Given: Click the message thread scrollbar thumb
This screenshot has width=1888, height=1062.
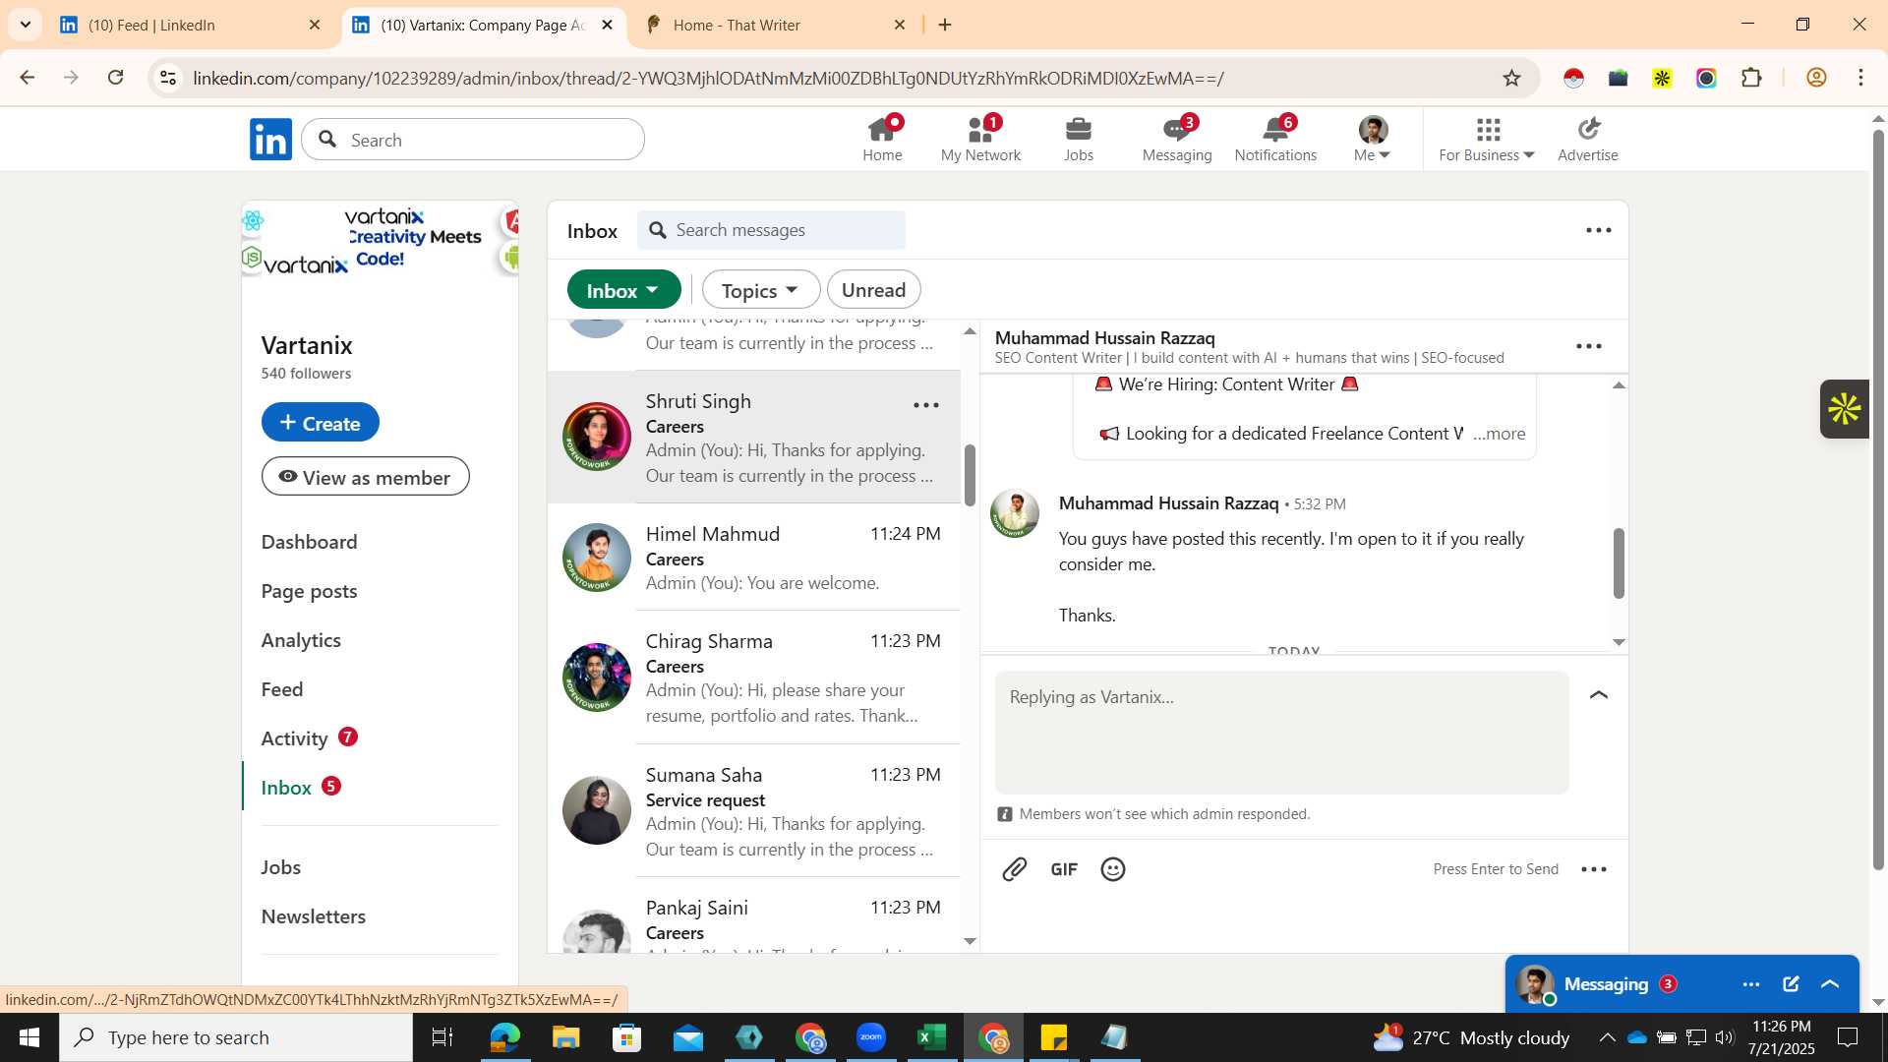Looking at the screenshot, I should (x=1619, y=563).
